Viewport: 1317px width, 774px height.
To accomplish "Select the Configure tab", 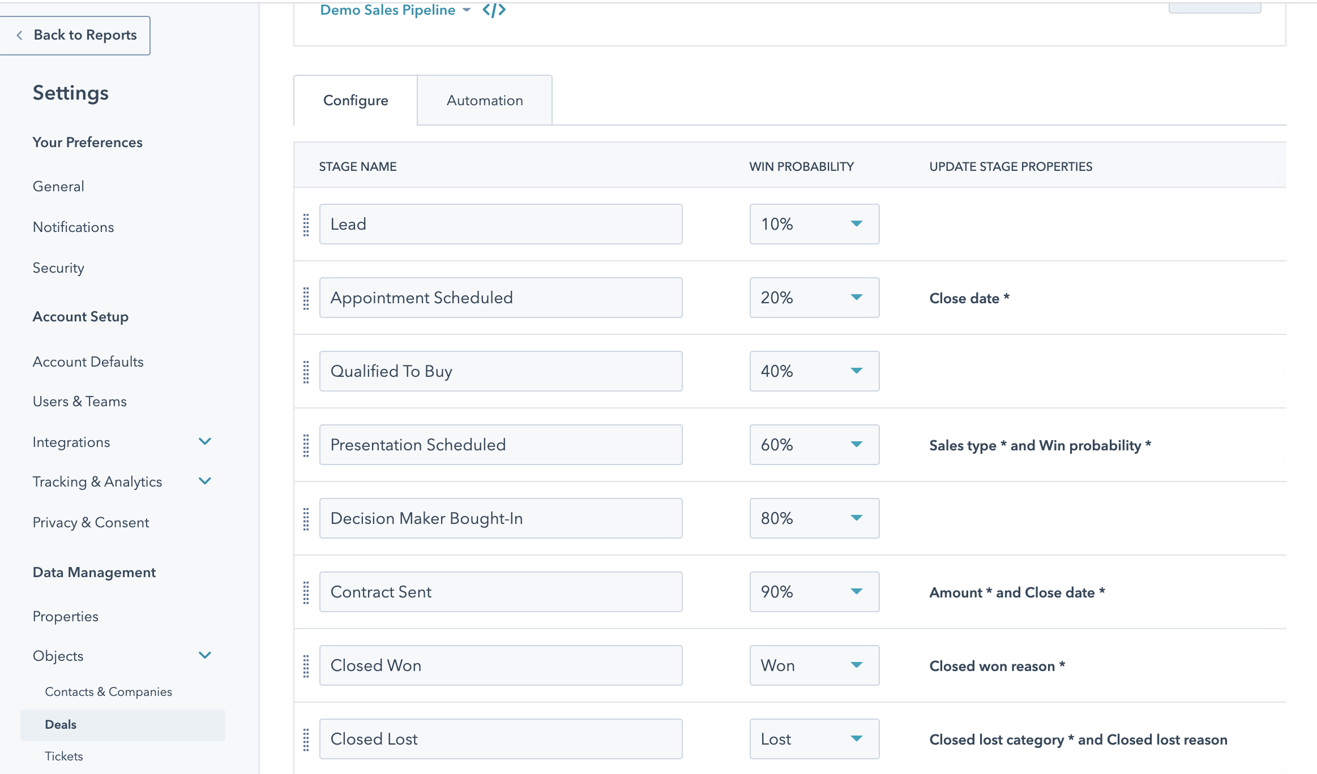I will [x=356, y=100].
